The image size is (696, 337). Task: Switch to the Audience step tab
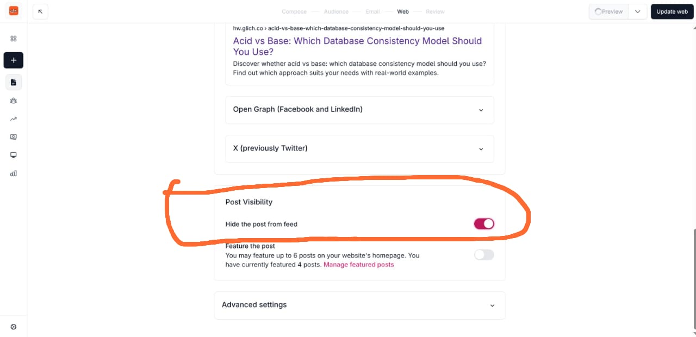[x=336, y=11]
